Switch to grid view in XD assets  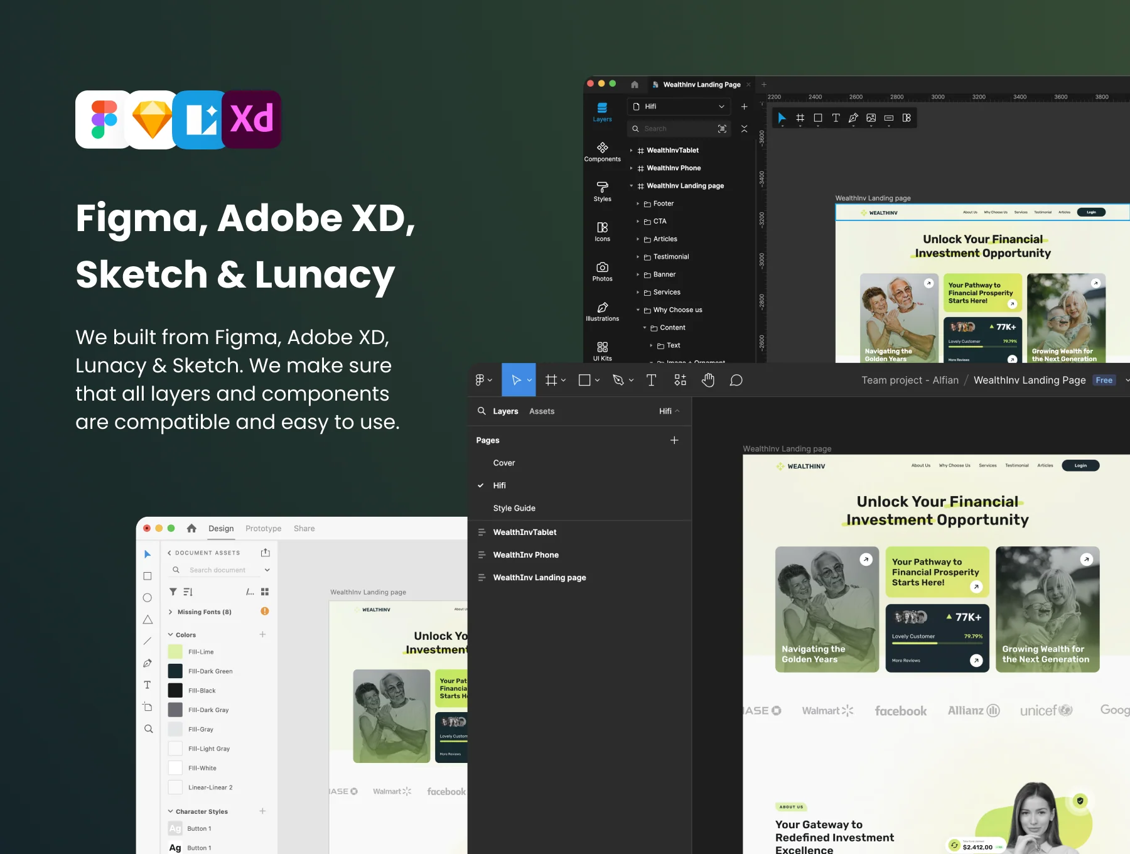[265, 592]
